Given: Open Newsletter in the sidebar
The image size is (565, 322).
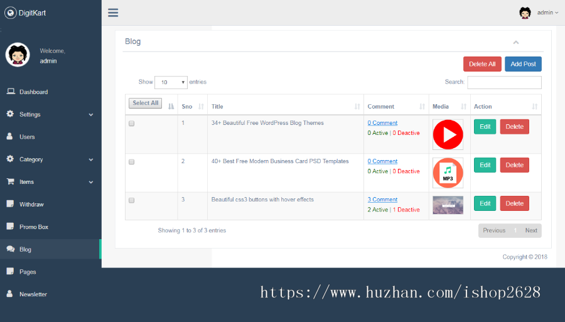Looking at the screenshot, I should click(33, 294).
